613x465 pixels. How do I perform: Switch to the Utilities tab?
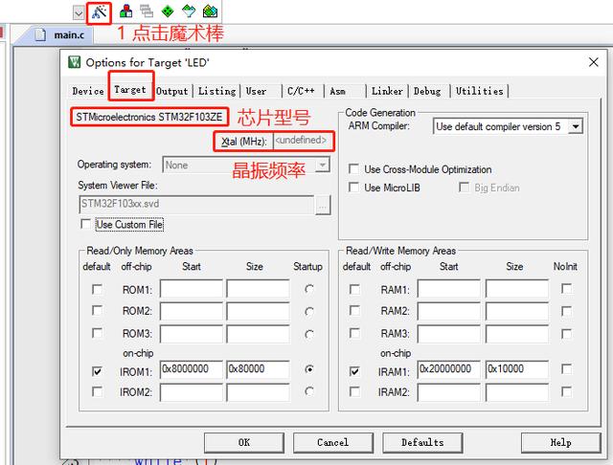tap(480, 91)
